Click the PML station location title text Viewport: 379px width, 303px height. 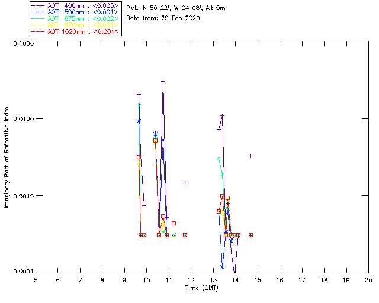click(x=176, y=8)
